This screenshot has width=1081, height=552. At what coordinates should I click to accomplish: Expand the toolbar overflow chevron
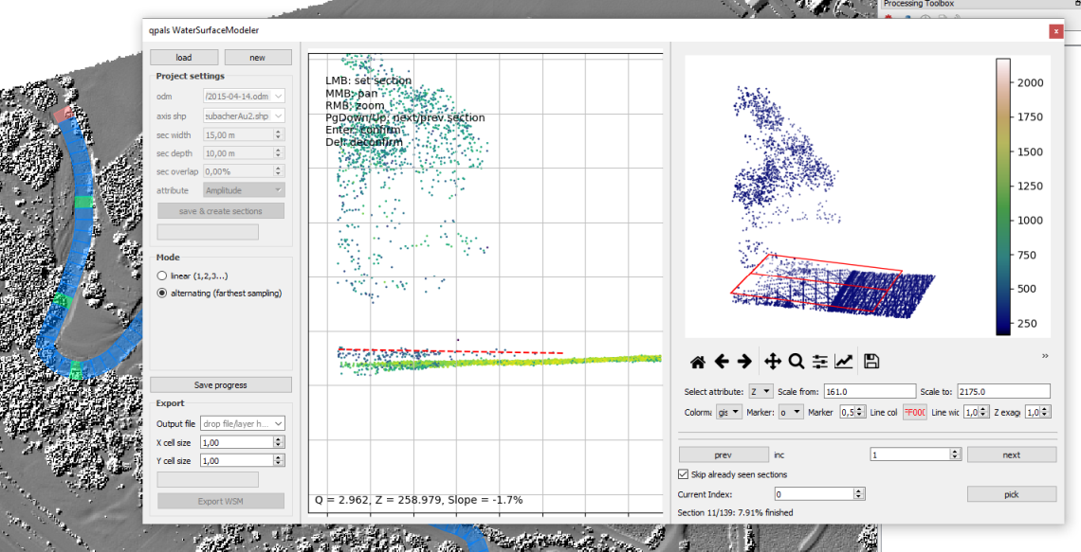pyautogui.click(x=1045, y=356)
